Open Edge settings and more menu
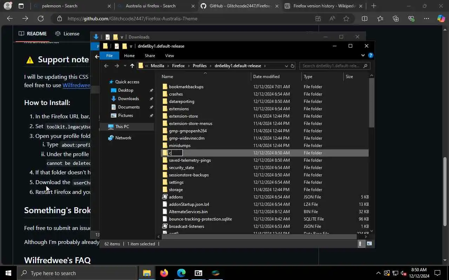 (426, 19)
